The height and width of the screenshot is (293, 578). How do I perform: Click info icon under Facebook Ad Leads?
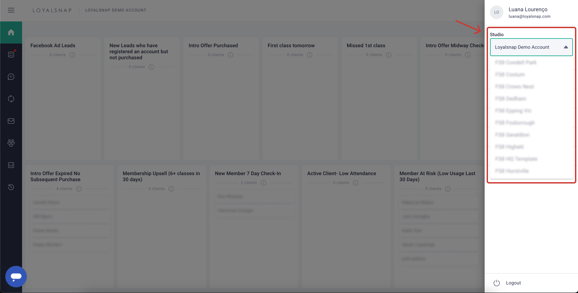[x=72, y=55]
